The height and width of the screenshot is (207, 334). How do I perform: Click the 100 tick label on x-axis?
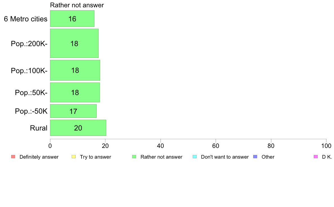[x=326, y=146]
